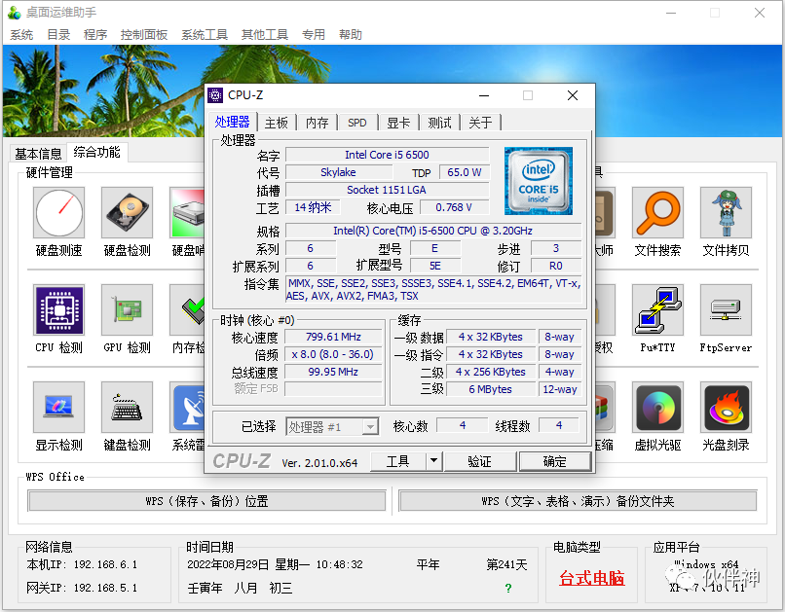Click the 工具 button in CPU-Z
785x612 pixels.
tap(398, 460)
